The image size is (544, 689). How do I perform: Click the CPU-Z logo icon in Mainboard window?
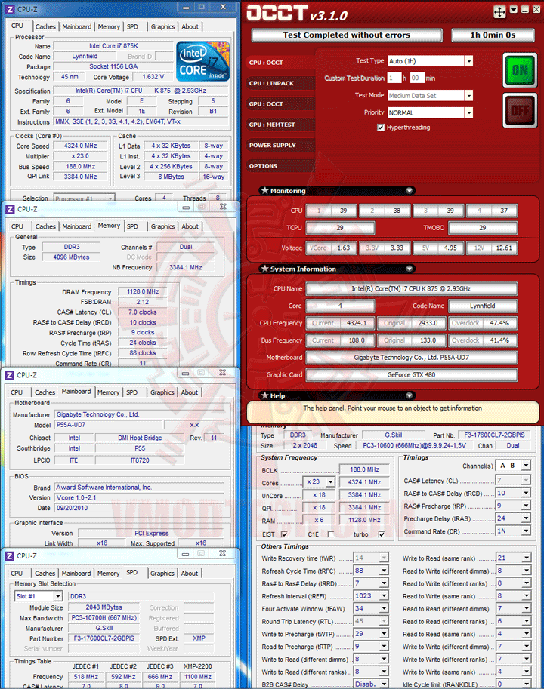(9, 375)
